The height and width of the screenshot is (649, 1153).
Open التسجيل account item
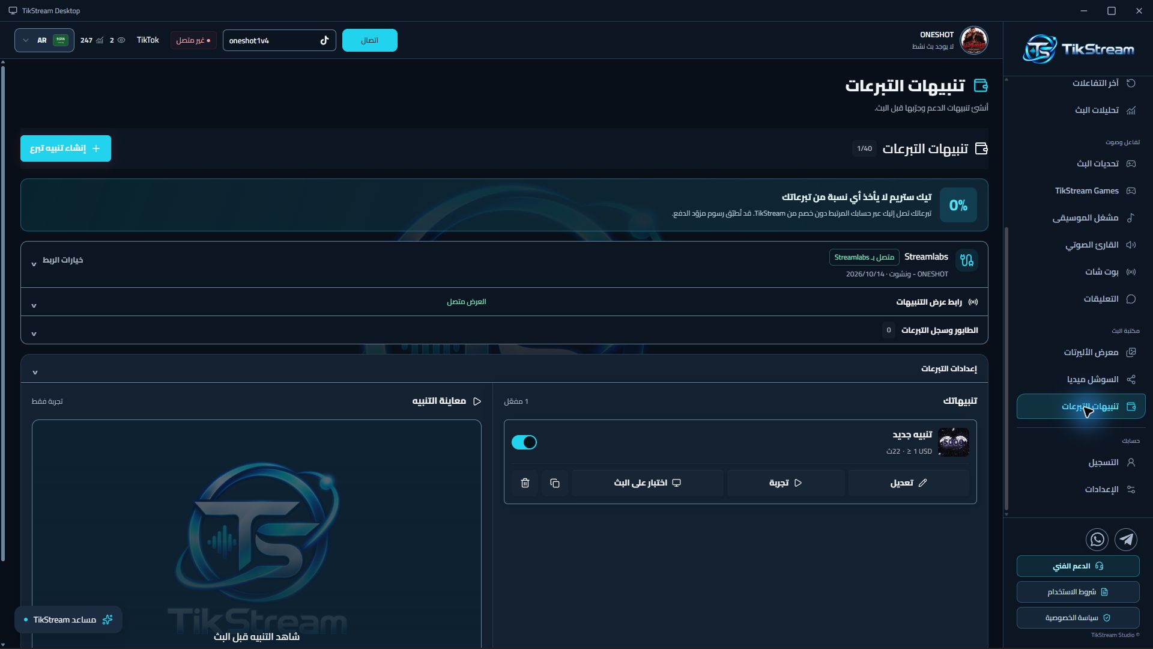1081,462
